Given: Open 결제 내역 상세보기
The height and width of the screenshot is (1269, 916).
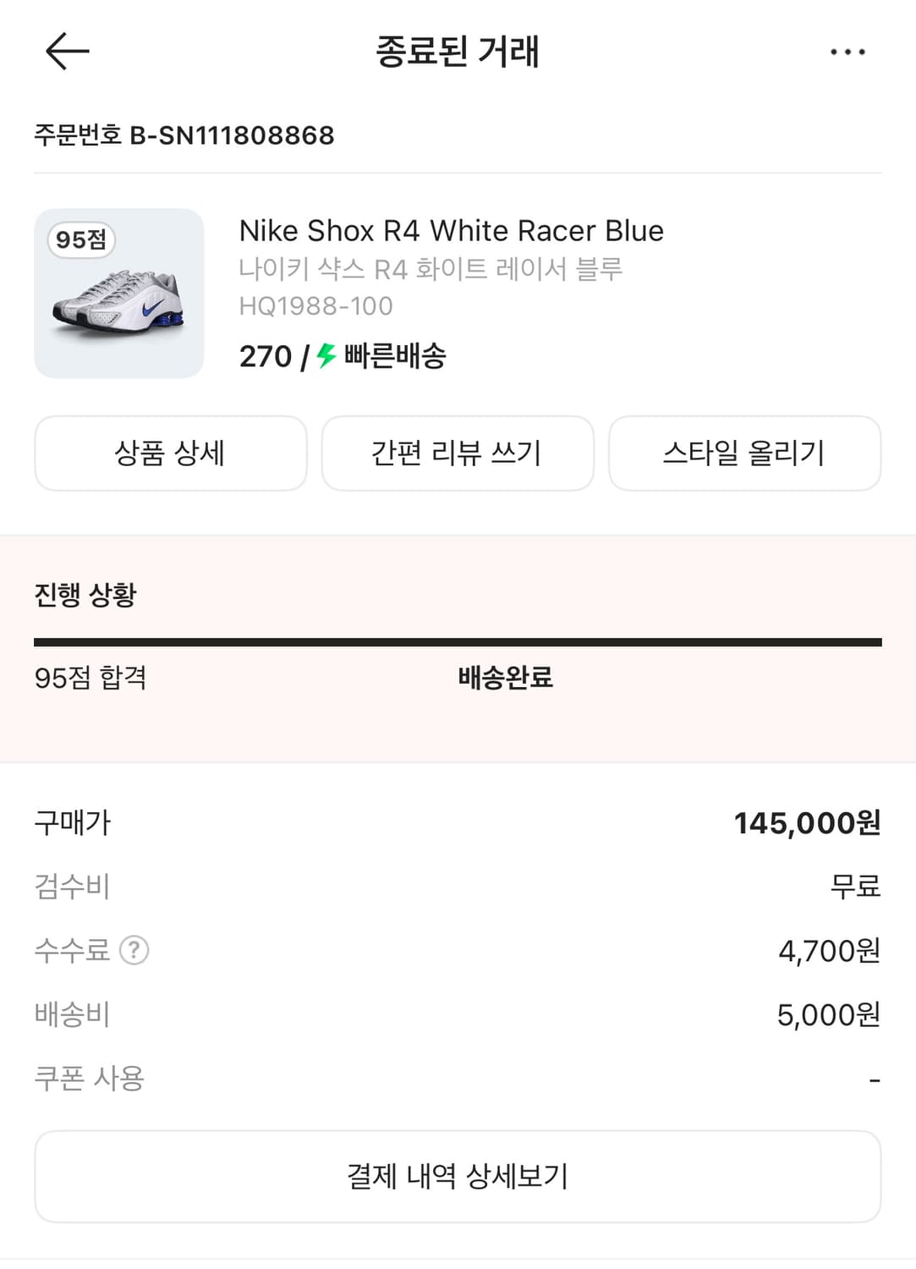Looking at the screenshot, I should click(458, 1176).
